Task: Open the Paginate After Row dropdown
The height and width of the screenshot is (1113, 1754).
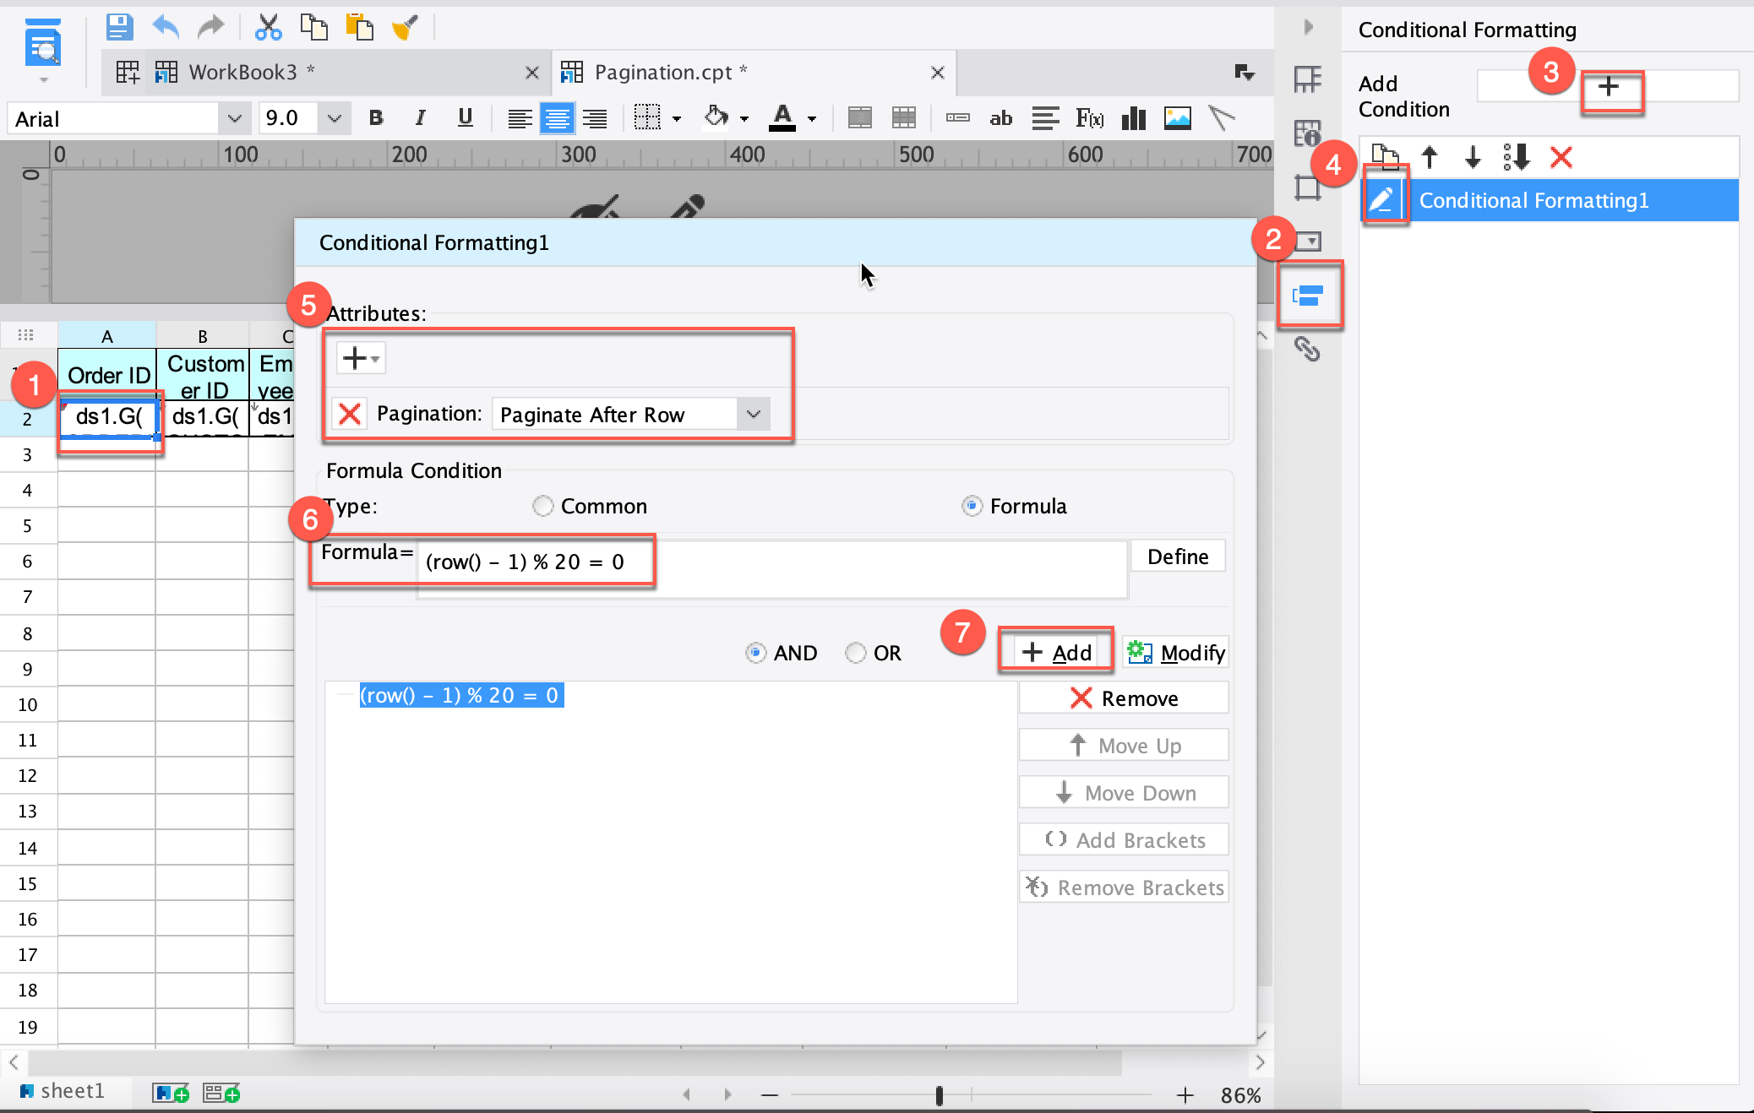Action: coord(751,414)
